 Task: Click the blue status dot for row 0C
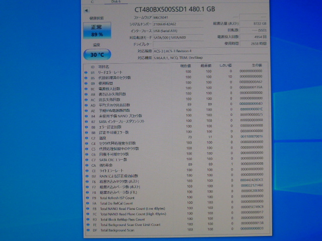(x=86, y=89)
